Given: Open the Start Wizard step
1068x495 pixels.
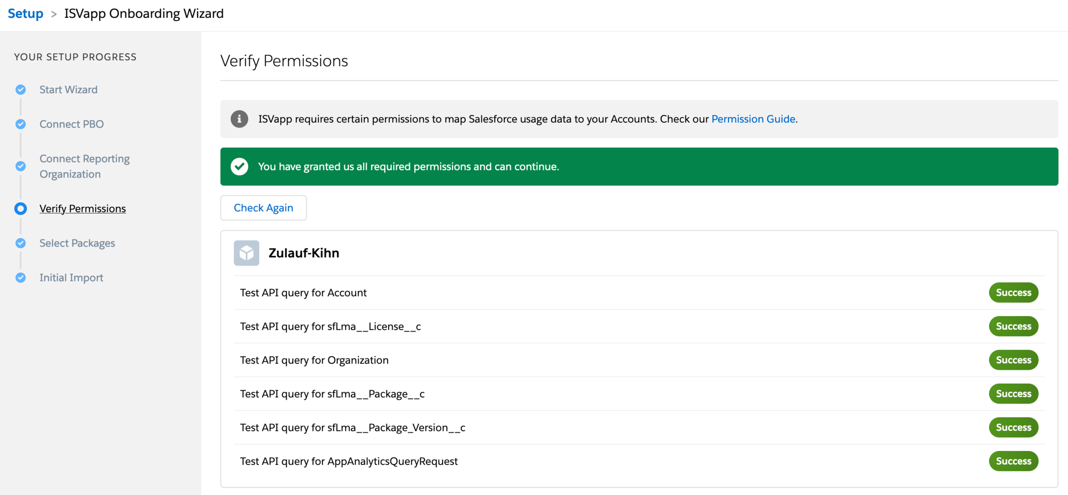Looking at the screenshot, I should click(x=68, y=89).
